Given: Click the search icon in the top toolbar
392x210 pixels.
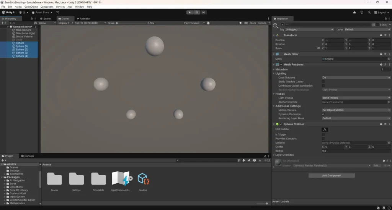Looking at the screenshot, I should click(x=369, y=12).
